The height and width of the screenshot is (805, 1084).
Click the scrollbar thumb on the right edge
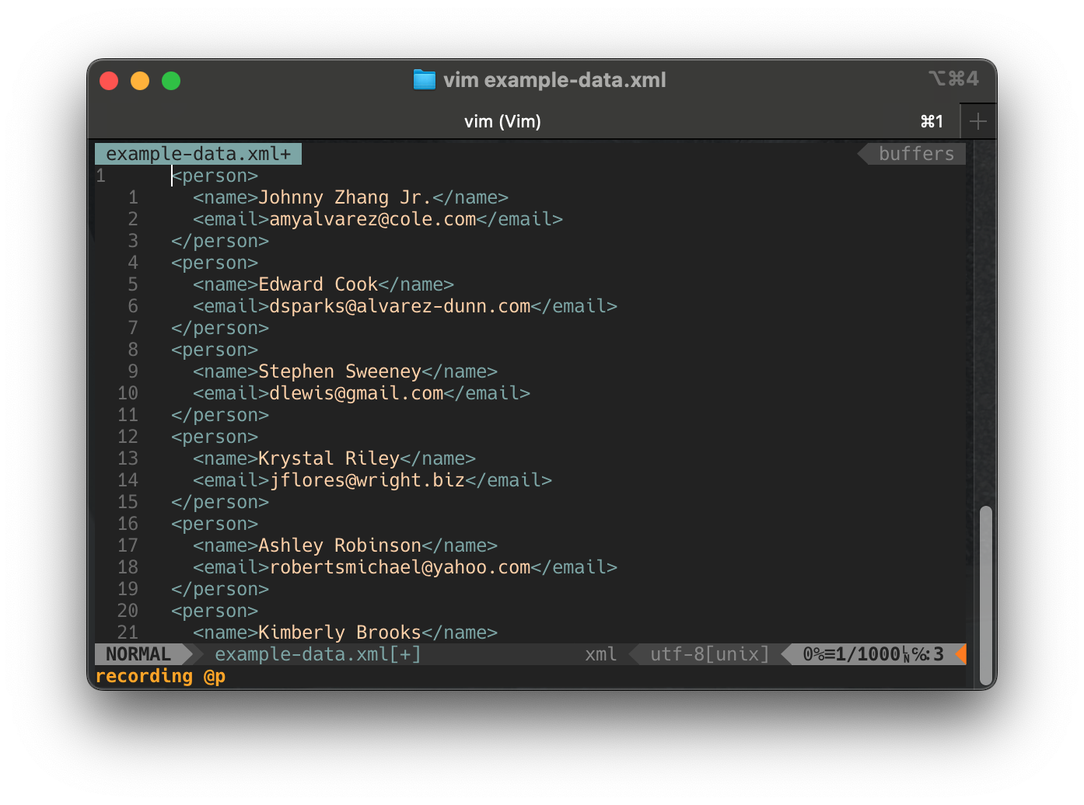click(985, 594)
